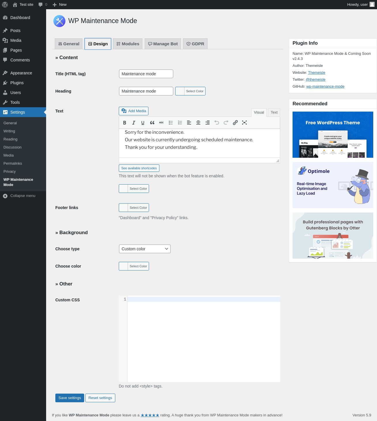Align text center in editor

198,123
